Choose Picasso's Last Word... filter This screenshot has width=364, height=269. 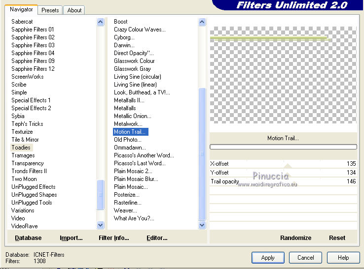(x=140, y=163)
